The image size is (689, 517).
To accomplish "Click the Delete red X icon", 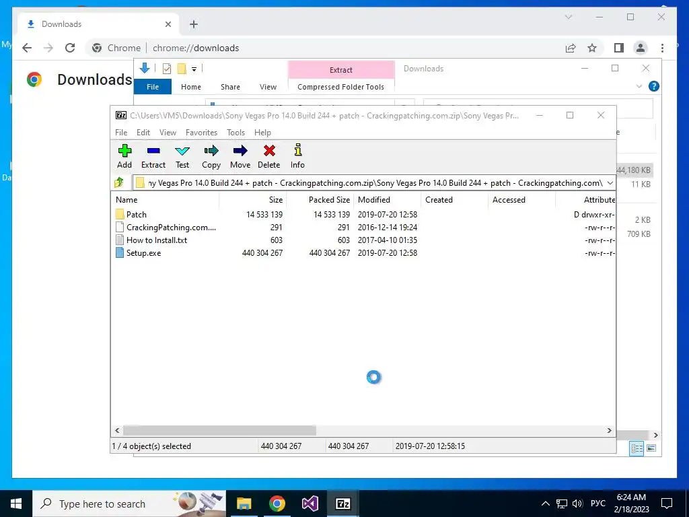I will (x=269, y=151).
